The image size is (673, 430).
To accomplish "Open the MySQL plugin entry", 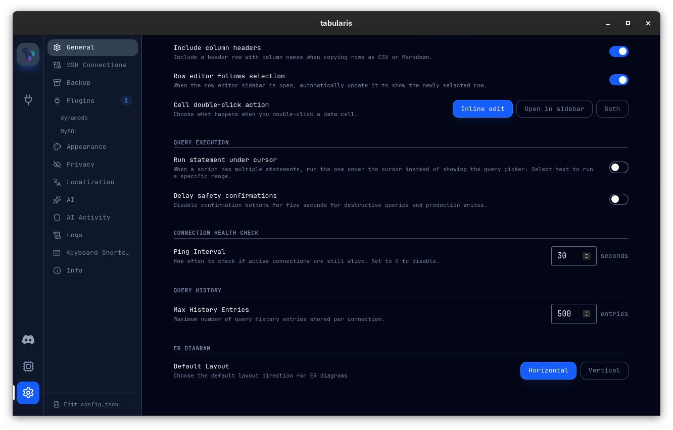I will (x=69, y=131).
